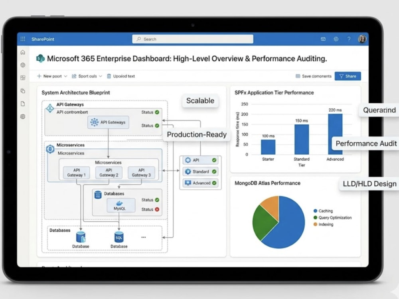Viewport: 399px width, 299px height.
Task: Select the API tier row
Action: [x=200, y=160]
